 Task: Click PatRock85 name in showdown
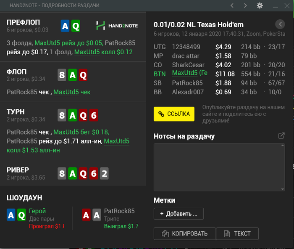[119, 211]
